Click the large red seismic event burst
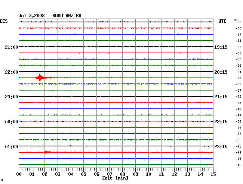Viewport: 243px width, 184px height. tap(40, 77)
